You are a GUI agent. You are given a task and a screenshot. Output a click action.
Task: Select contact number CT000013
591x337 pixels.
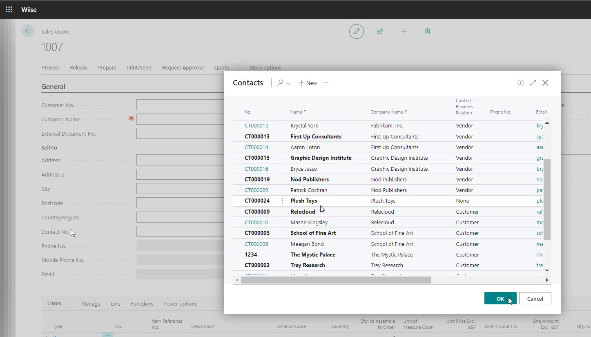tap(257, 136)
